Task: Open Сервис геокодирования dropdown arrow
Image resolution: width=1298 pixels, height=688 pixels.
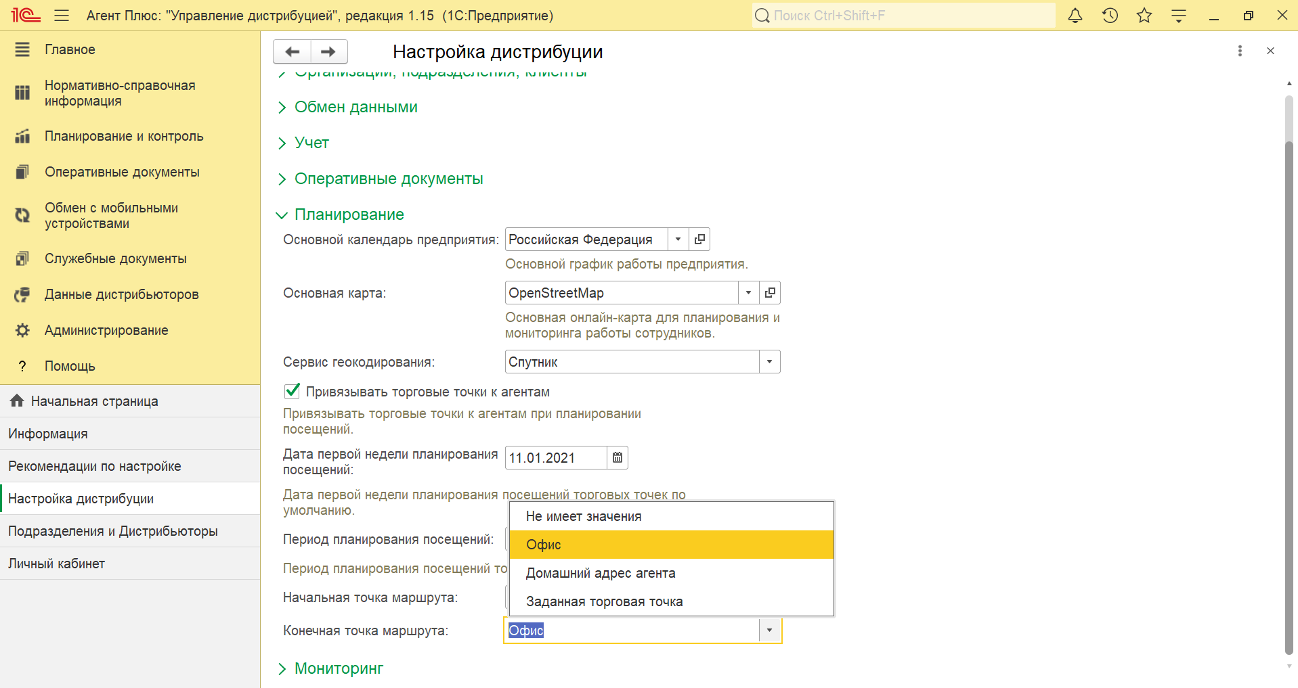Action: [x=769, y=362]
